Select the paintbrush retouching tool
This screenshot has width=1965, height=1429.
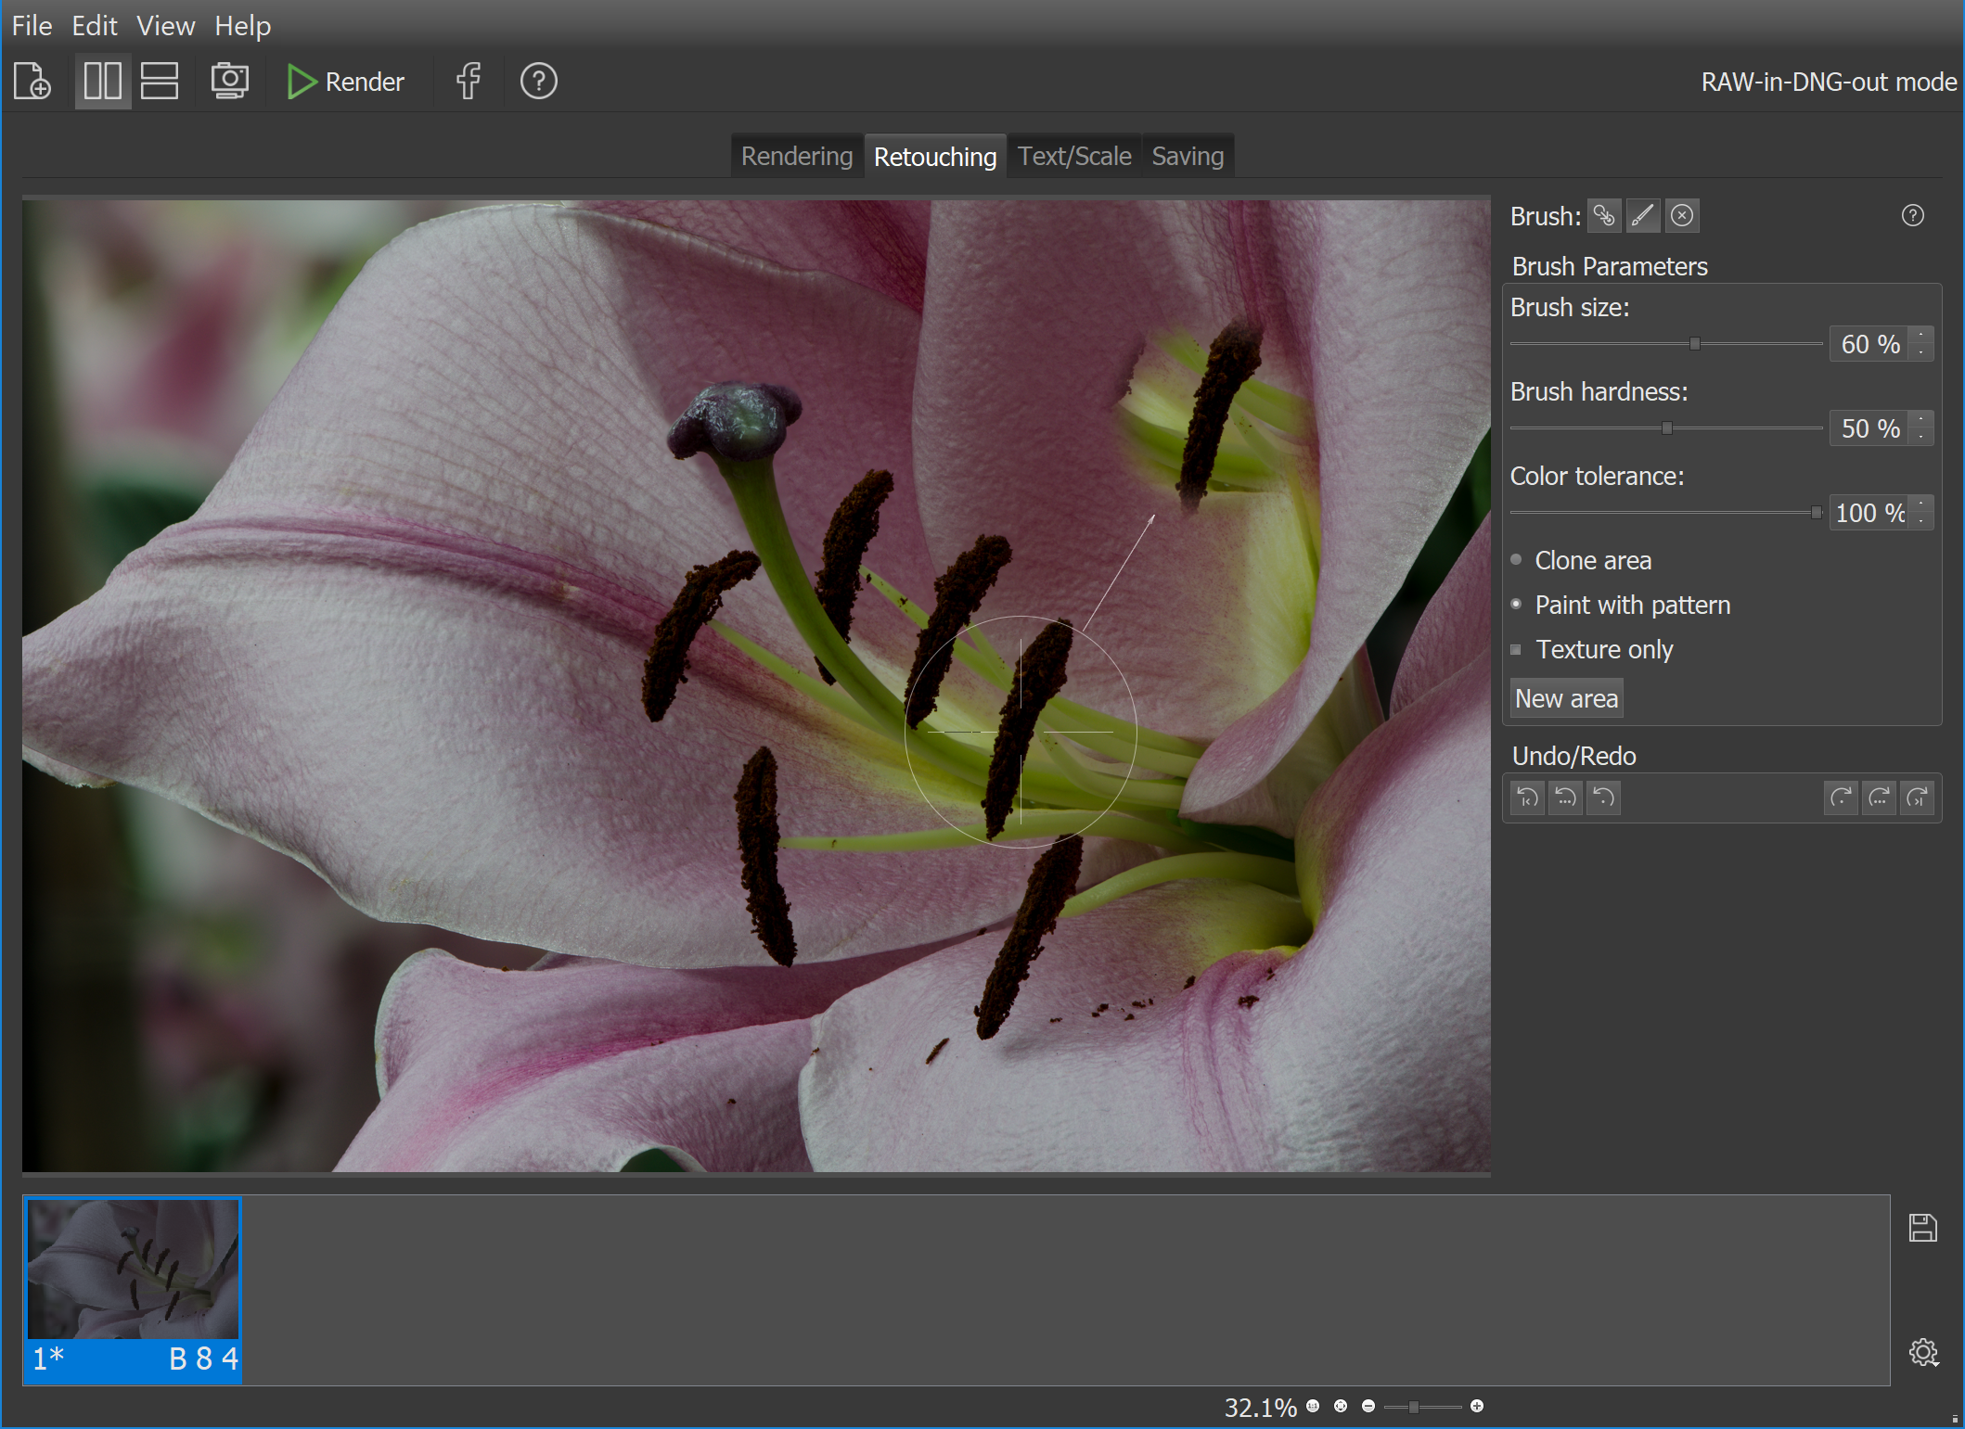pos(1643,216)
